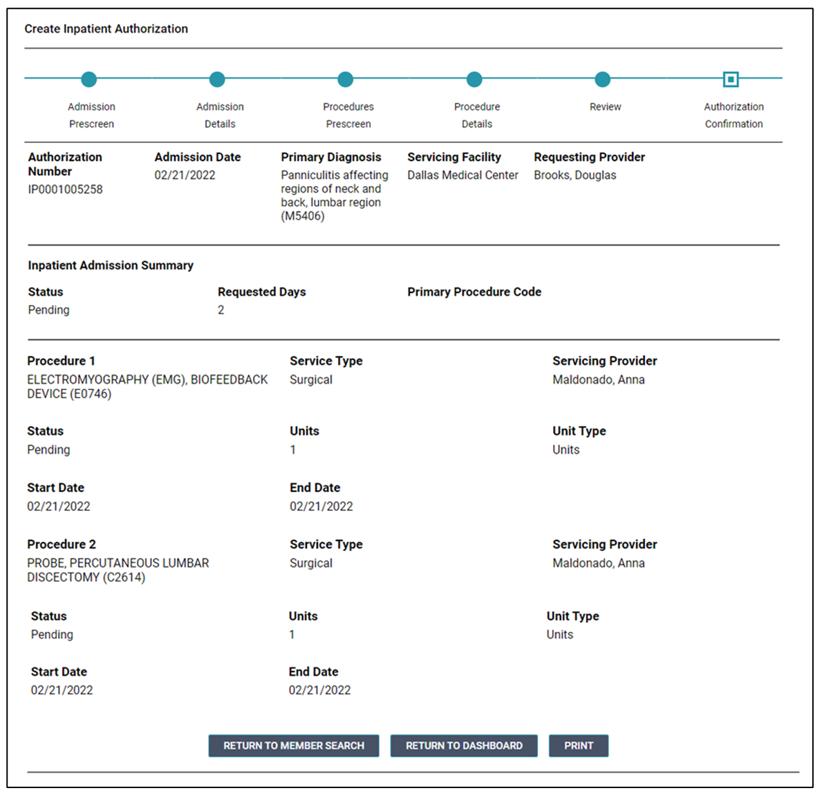
Task: Go to the Procedure Details step label
Action: 477,115
